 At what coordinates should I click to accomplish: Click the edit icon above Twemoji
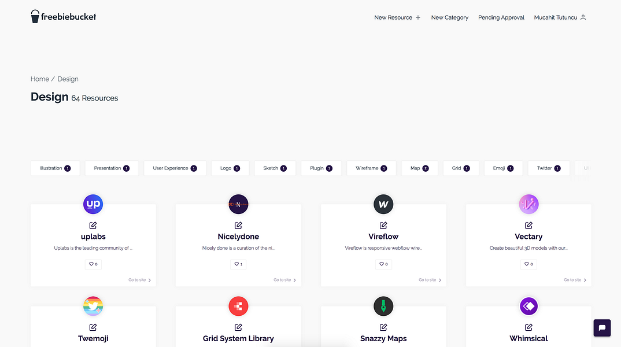tap(93, 327)
